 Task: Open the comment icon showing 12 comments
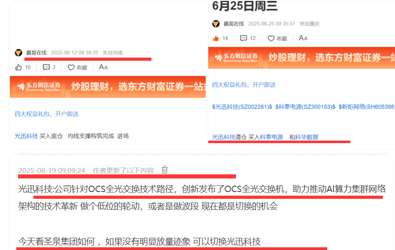(x=243, y=38)
